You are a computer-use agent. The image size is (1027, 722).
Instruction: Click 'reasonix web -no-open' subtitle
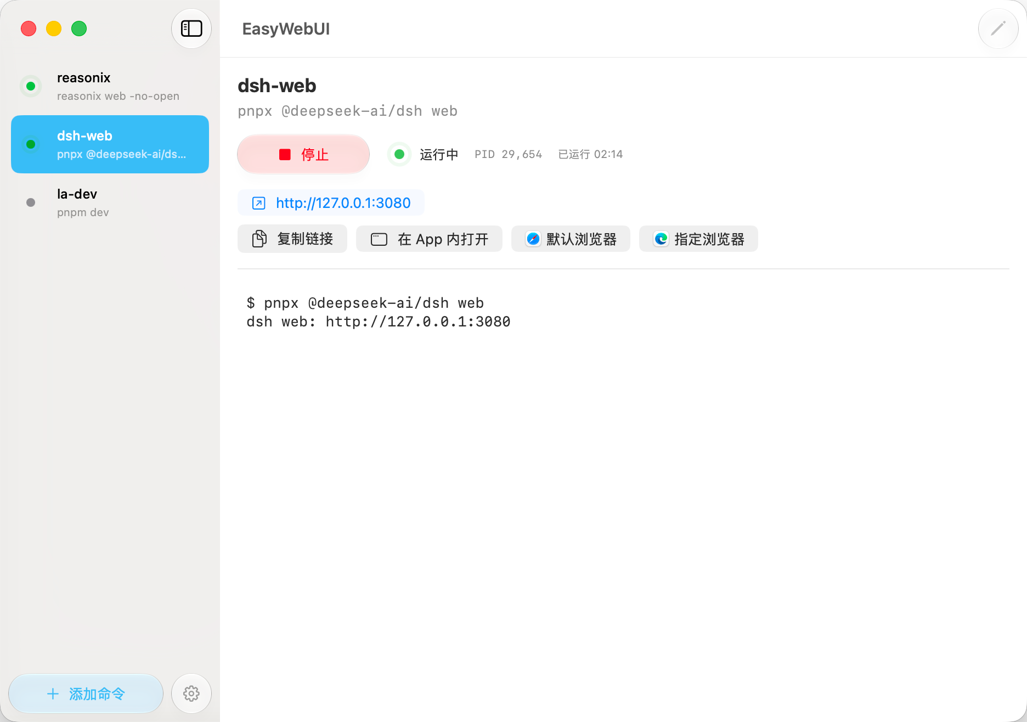pos(118,96)
